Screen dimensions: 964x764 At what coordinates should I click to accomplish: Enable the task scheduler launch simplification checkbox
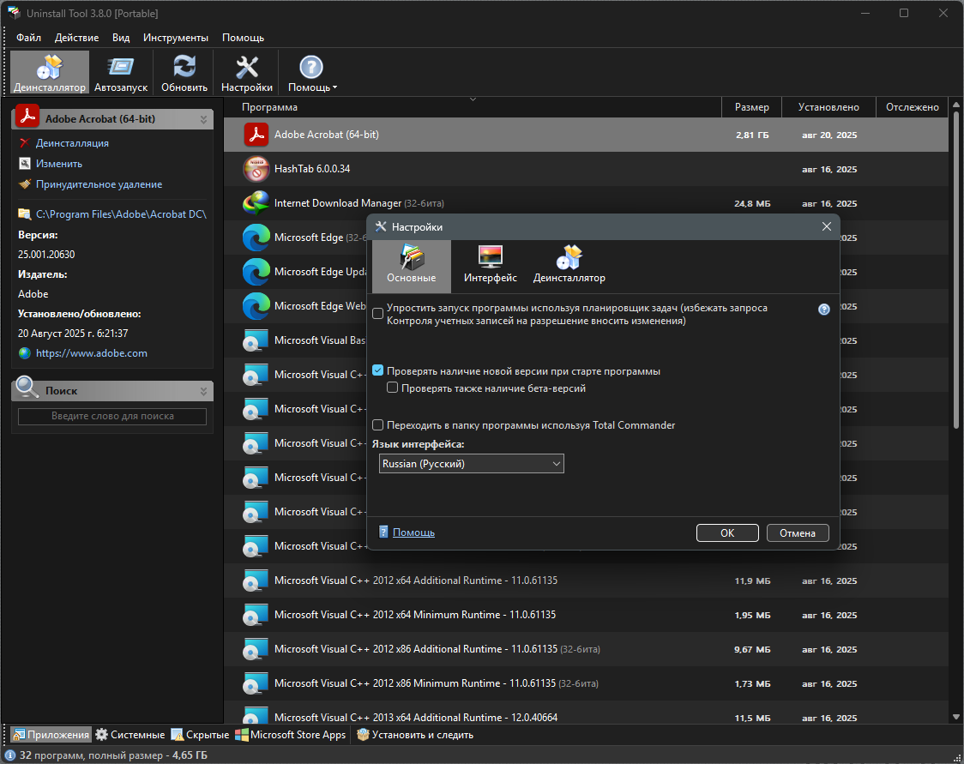(378, 314)
